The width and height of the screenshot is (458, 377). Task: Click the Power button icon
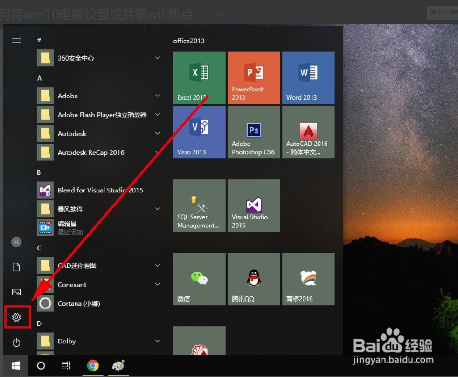[16, 343]
